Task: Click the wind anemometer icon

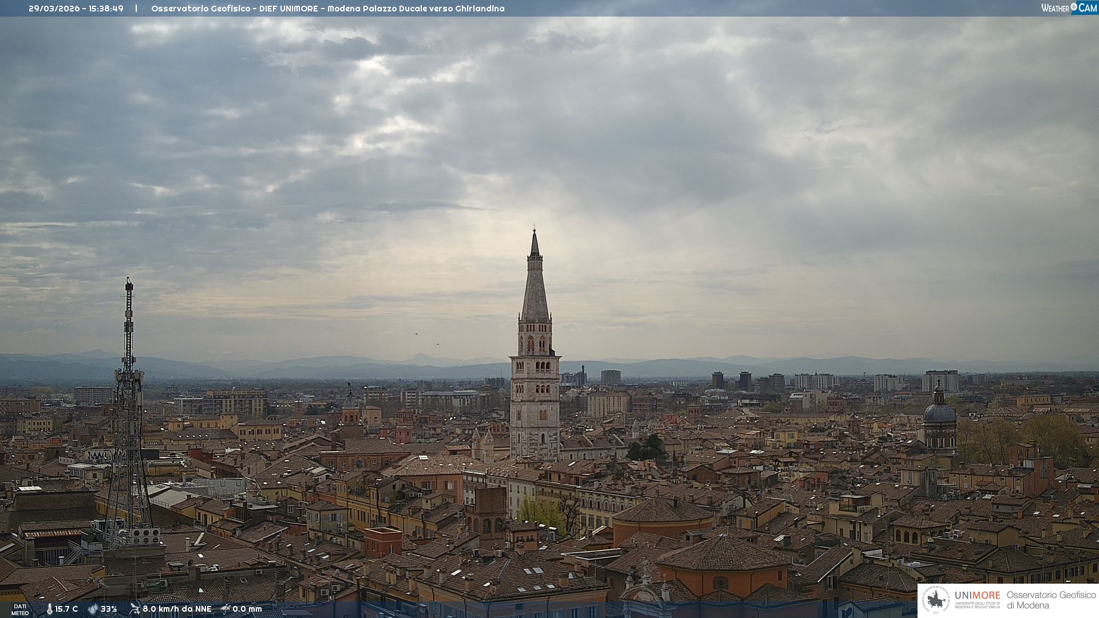Action: (135, 609)
